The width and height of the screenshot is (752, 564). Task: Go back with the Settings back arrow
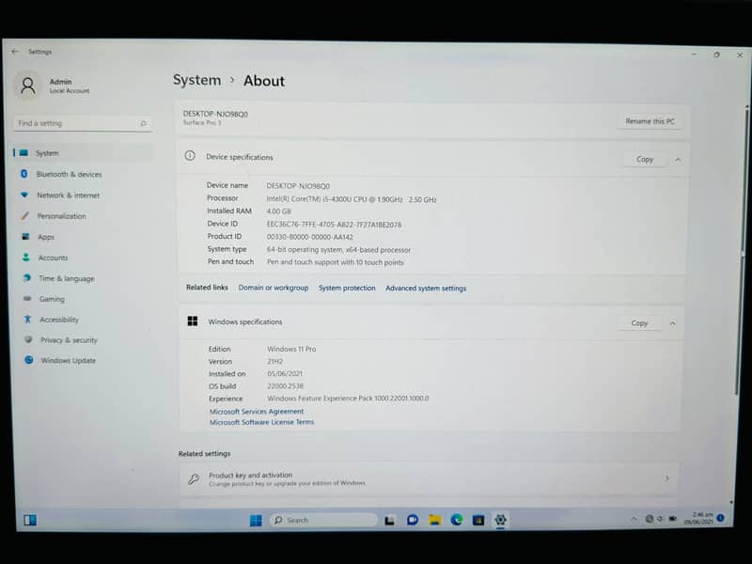coord(15,52)
